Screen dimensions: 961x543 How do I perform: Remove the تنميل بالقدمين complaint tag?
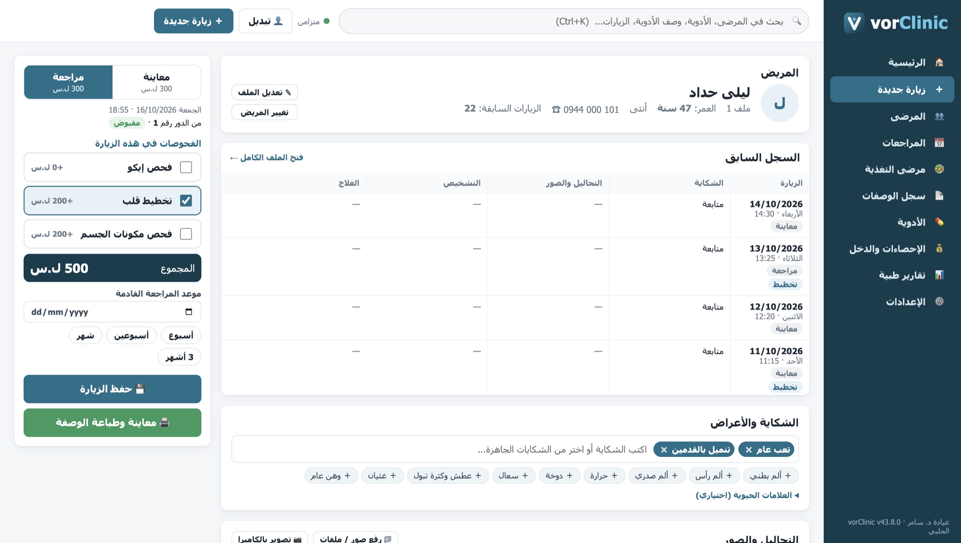[664, 449]
